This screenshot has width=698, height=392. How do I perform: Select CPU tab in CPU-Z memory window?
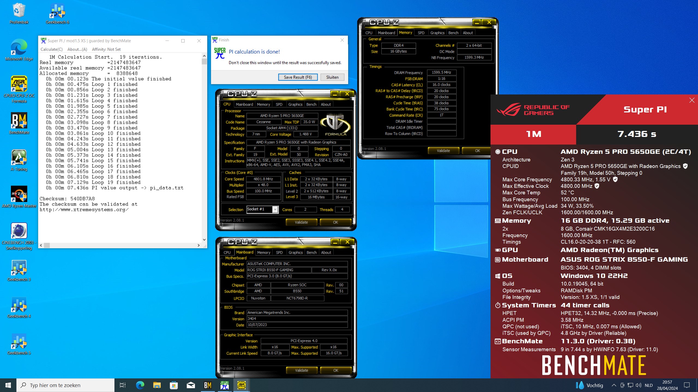point(369,33)
